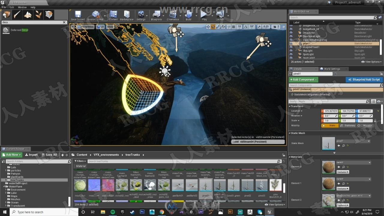Click the Import button

click(x=31, y=155)
